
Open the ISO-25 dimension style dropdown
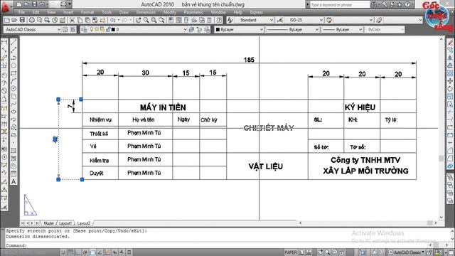tap(304, 20)
